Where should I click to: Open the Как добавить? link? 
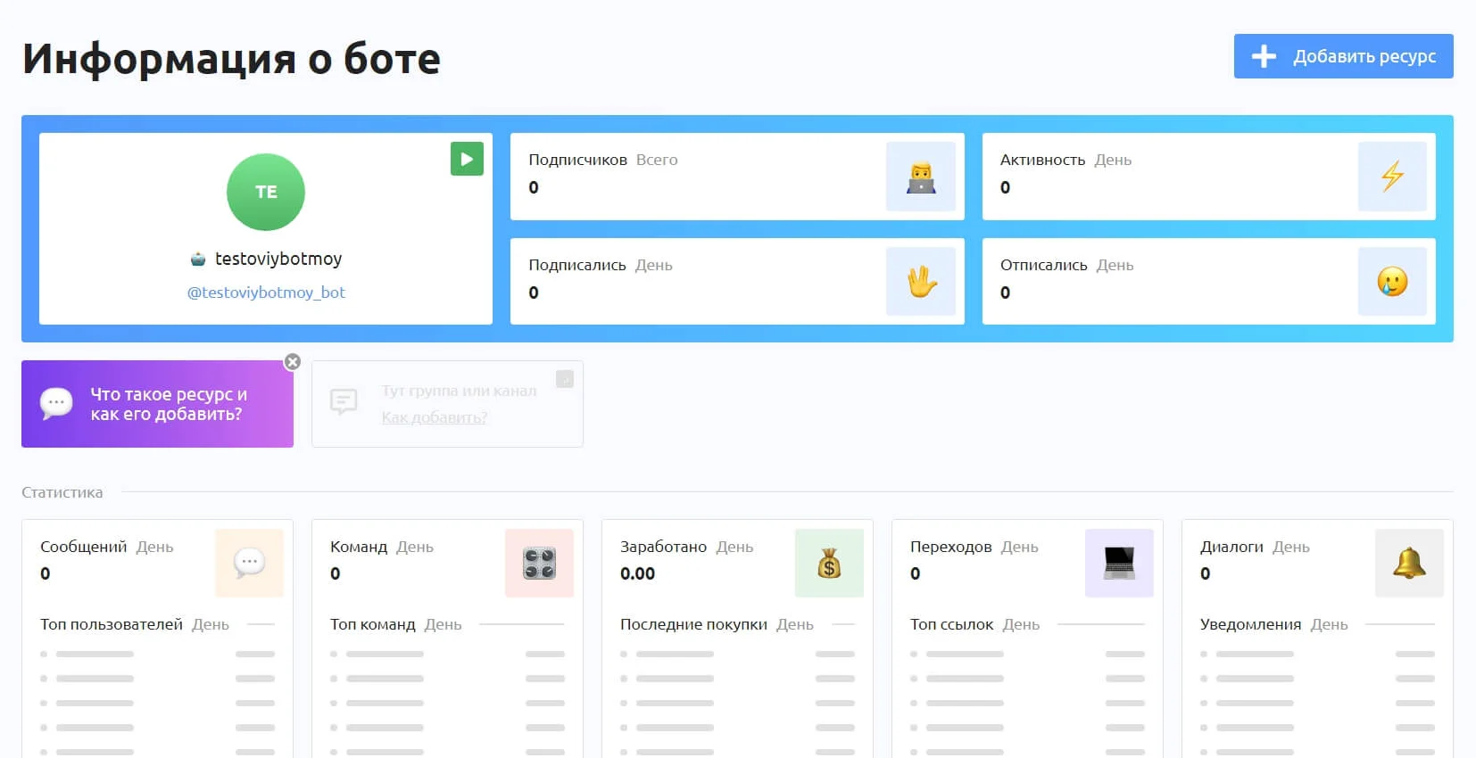434,417
